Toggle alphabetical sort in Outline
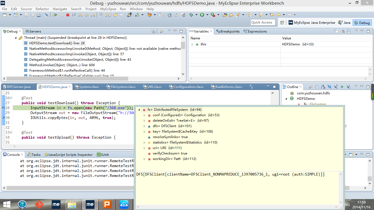 pyautogui.click(x=323, y=87)
